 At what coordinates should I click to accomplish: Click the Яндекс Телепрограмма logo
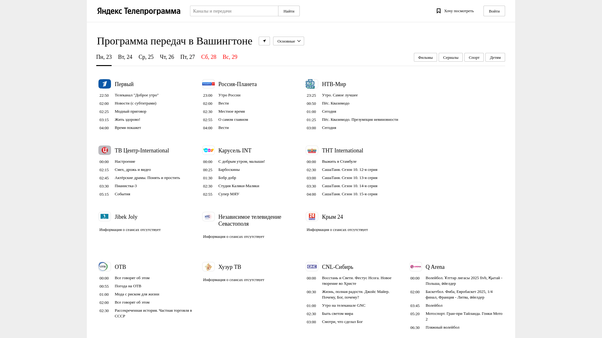pos(139,11)
